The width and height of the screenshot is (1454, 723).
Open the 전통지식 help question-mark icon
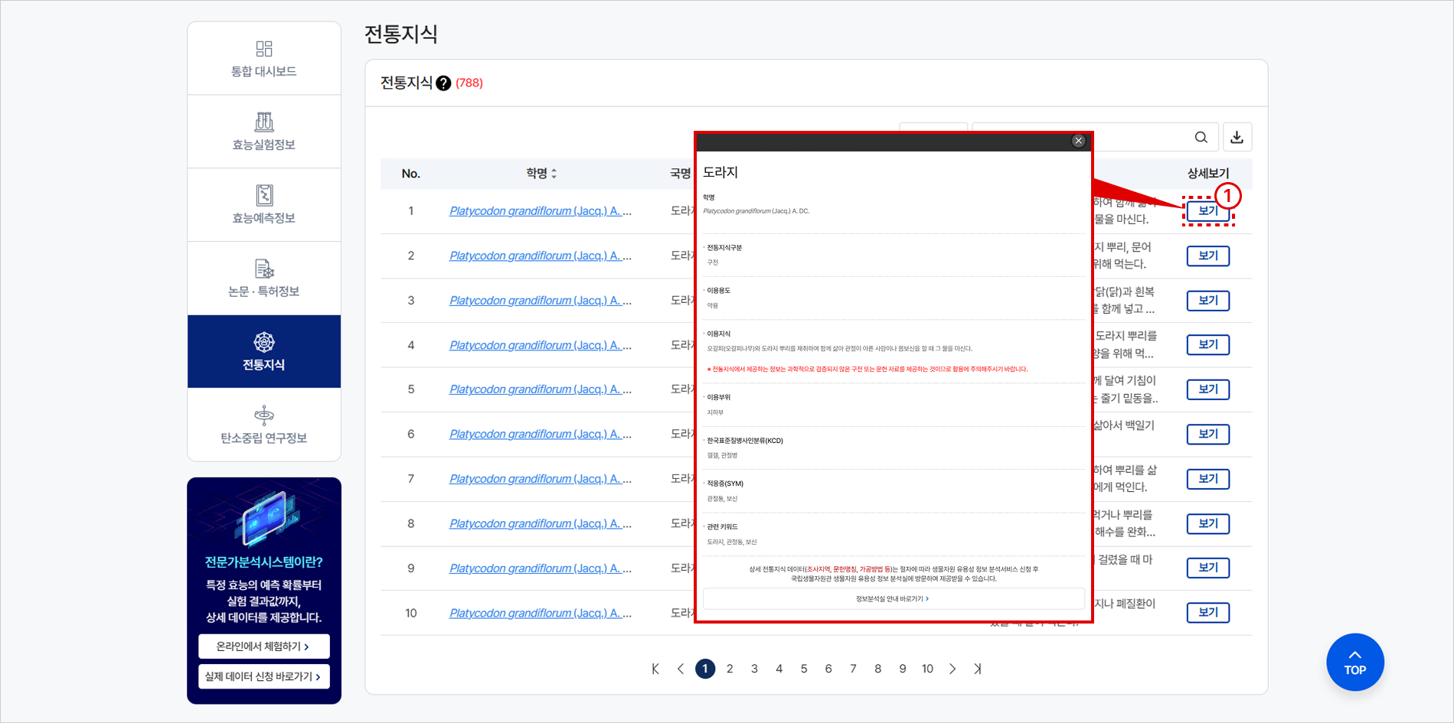(x=443, y=83)
